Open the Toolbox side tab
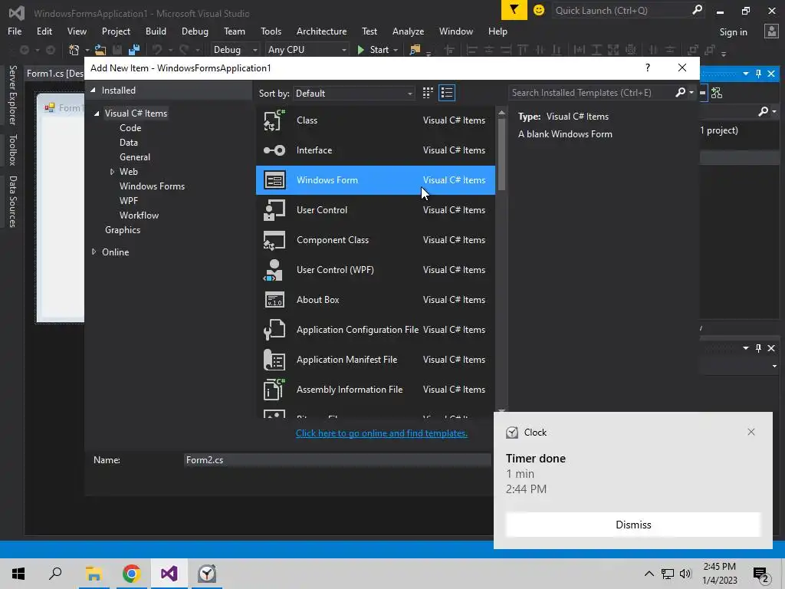Screen dimensions: 785x589 click(x=13, y=150)
